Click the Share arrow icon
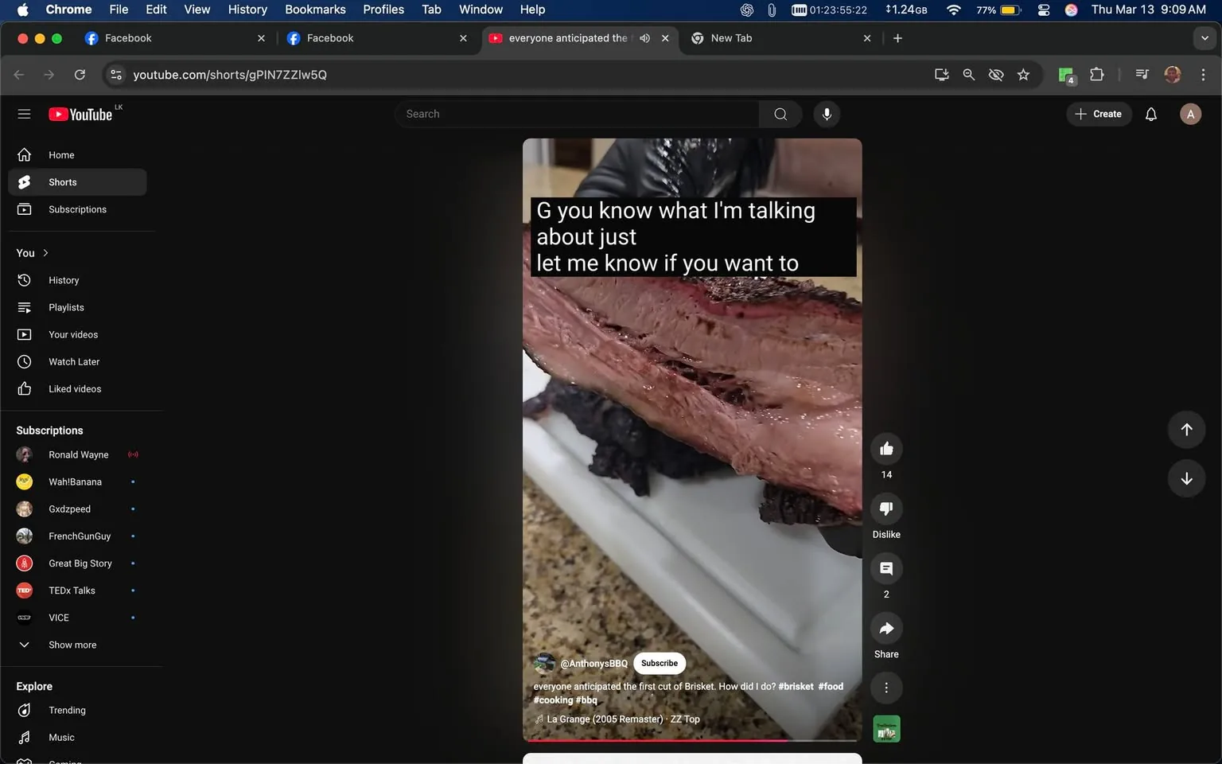 point(886,628)
